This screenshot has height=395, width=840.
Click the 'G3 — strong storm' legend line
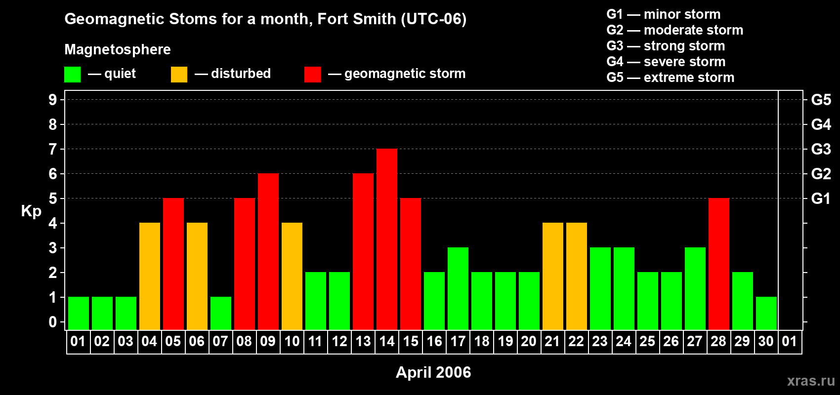[x=666, y=46]
